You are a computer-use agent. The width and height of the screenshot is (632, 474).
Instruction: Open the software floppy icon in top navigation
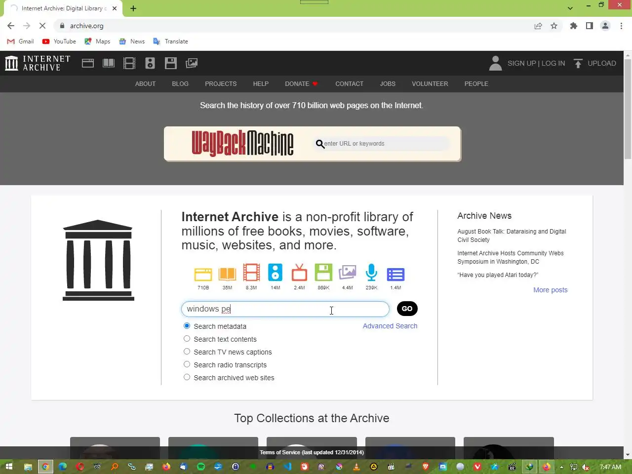171,63
